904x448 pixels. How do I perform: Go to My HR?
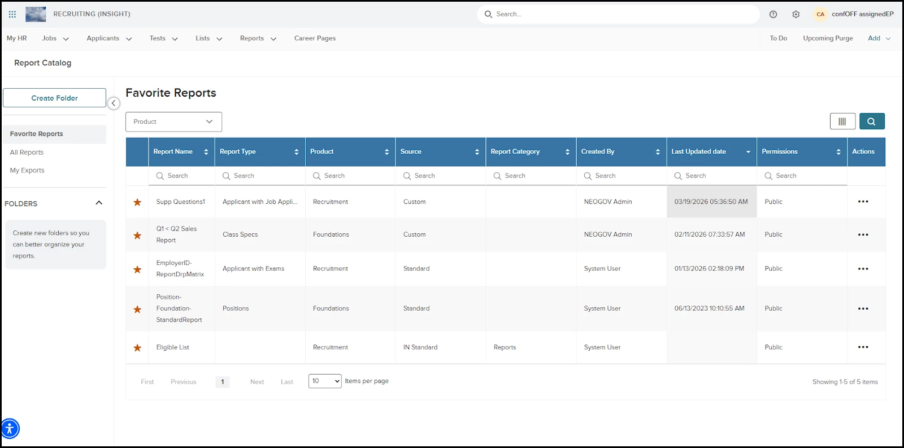tap(17, 38)
